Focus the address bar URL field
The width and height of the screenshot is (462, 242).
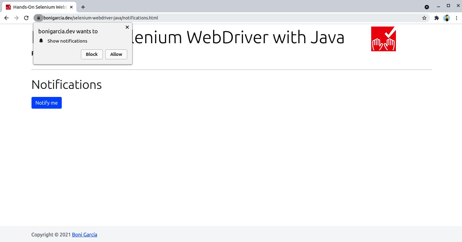(x=216, y=18)
